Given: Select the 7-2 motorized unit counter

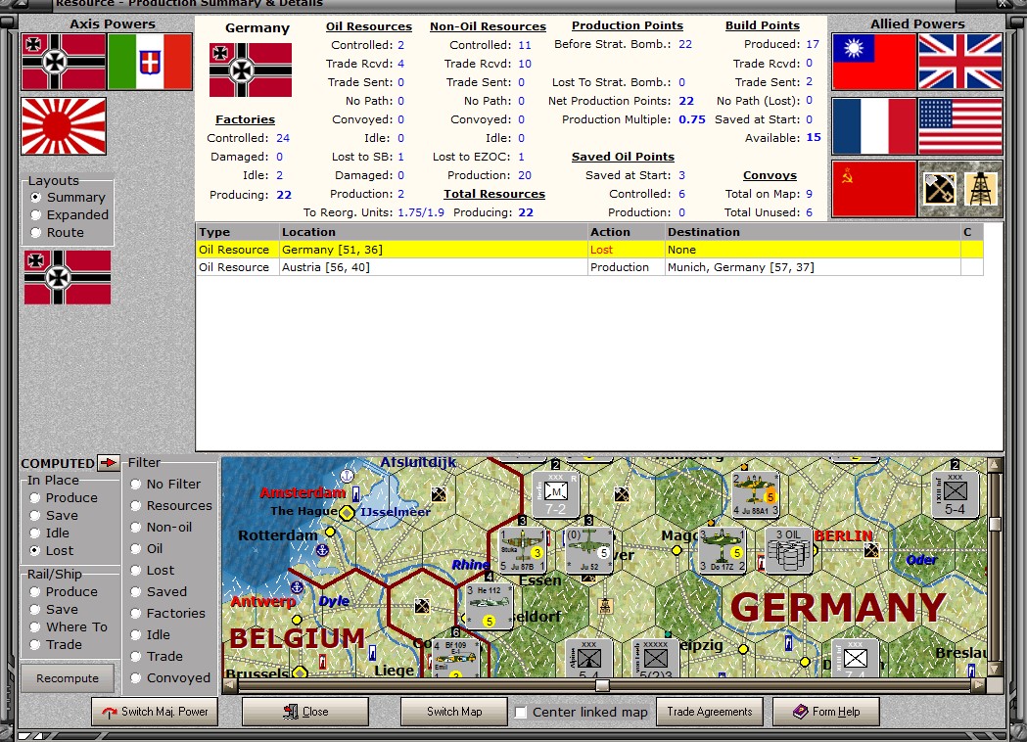Looking at the screenshot, I should [x=555, y=494].
